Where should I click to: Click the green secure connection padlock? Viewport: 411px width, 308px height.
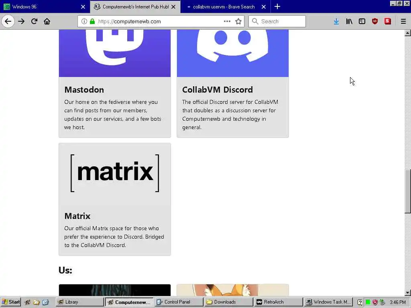pos(92,21)
